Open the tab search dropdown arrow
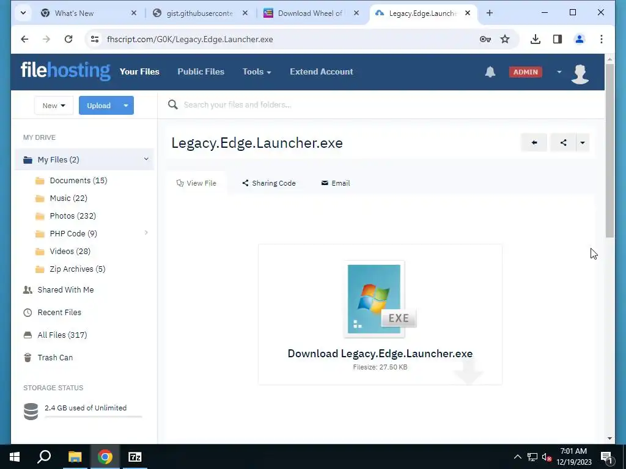The height and width of the screenshot is (469, 626). coord(23,13)
